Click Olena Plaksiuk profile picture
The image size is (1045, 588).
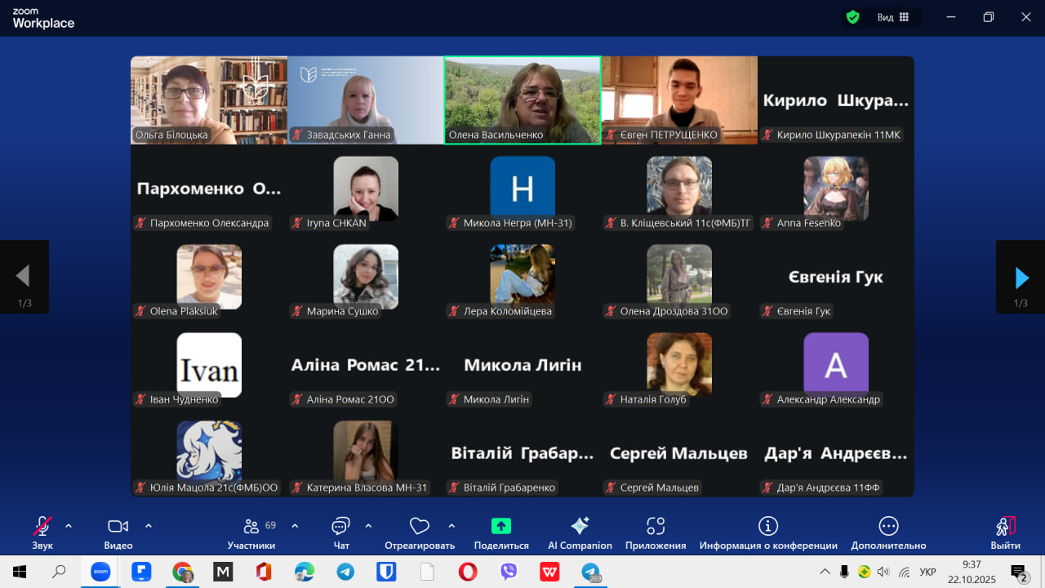(x=209, y=277)
